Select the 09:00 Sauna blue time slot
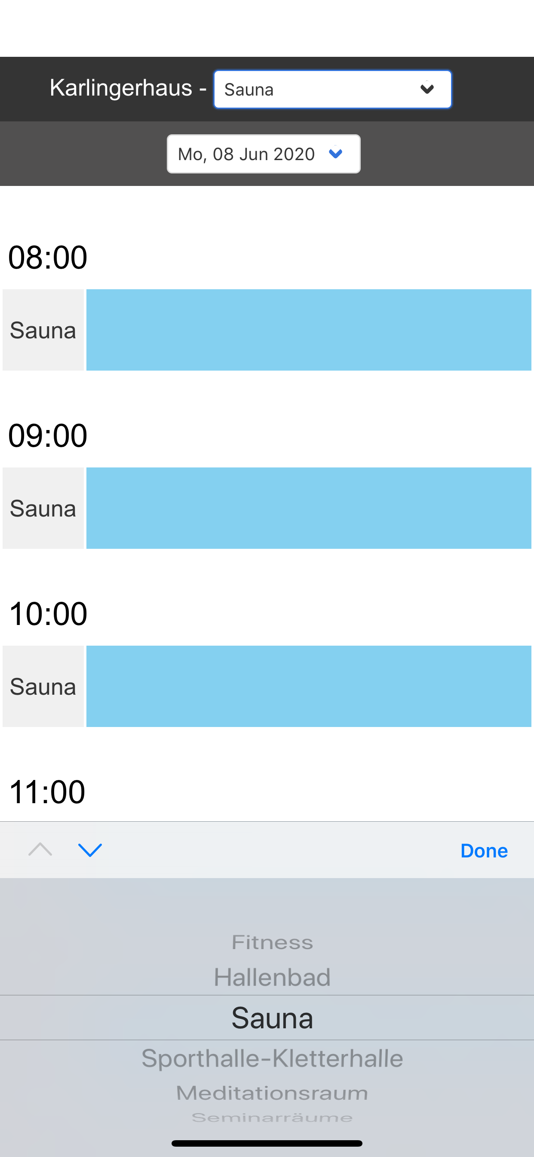The image size is (534, 1157). [x=309, y=508]
